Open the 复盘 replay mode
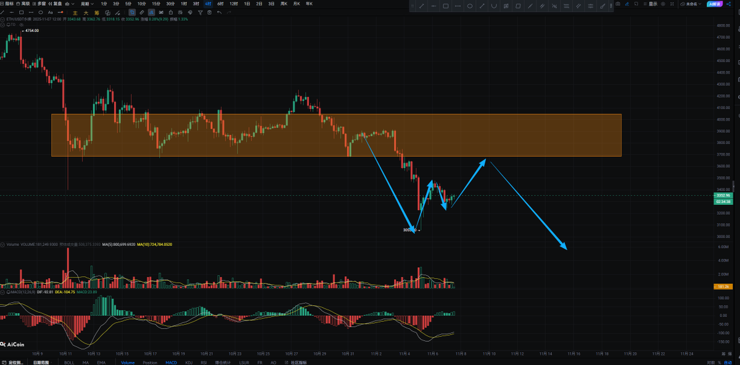The height and width of the screenshot is (365, 740). (55, 4)
